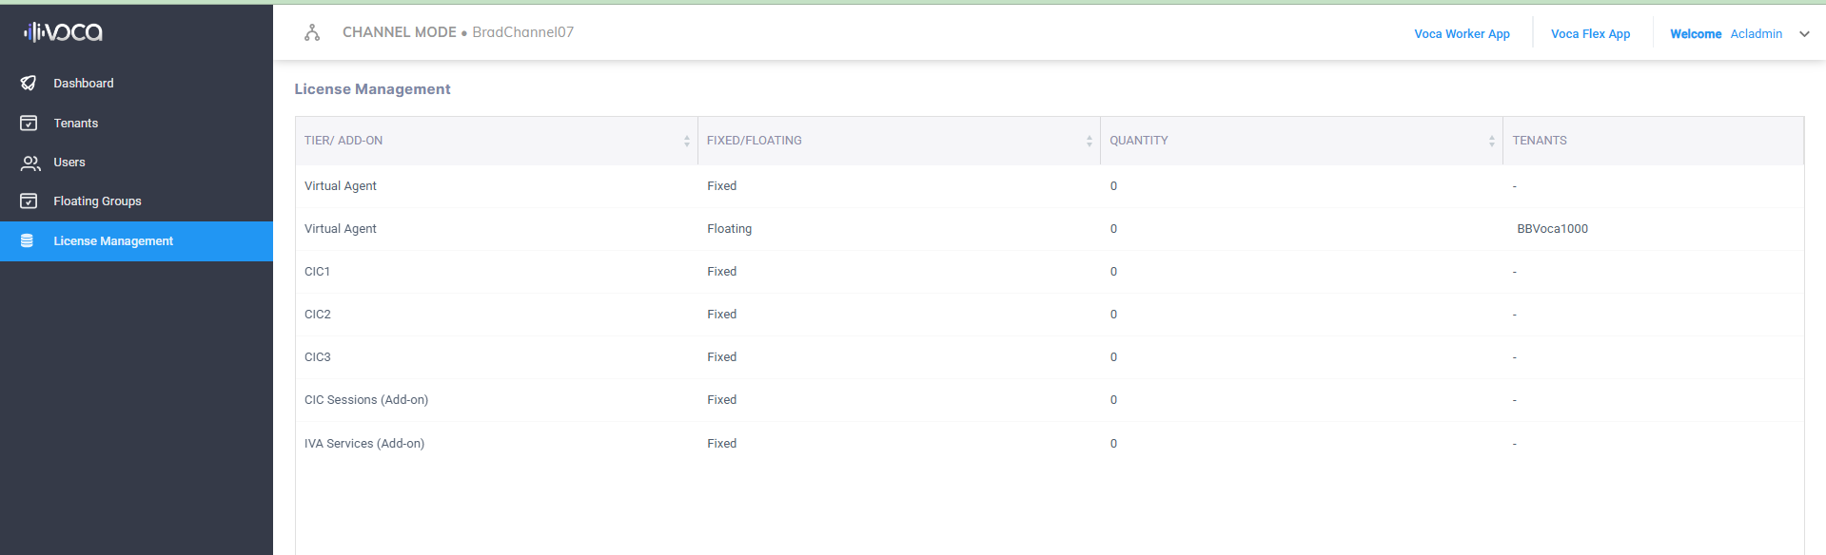Click the License Management stack icon

28,241
